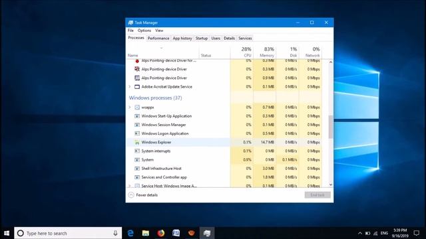Click the System interrupts process icon
This screenshot has width=426, height=239.
click(x=137, y=151)
